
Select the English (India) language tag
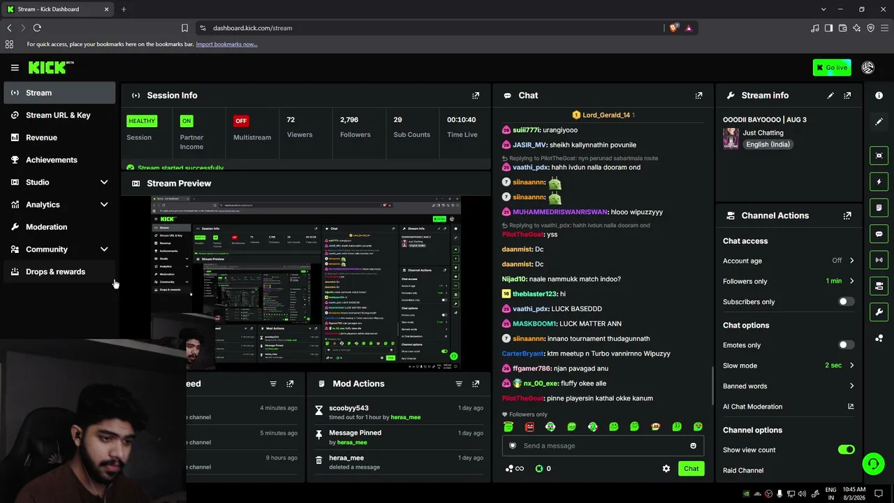(x=767, y=145)
